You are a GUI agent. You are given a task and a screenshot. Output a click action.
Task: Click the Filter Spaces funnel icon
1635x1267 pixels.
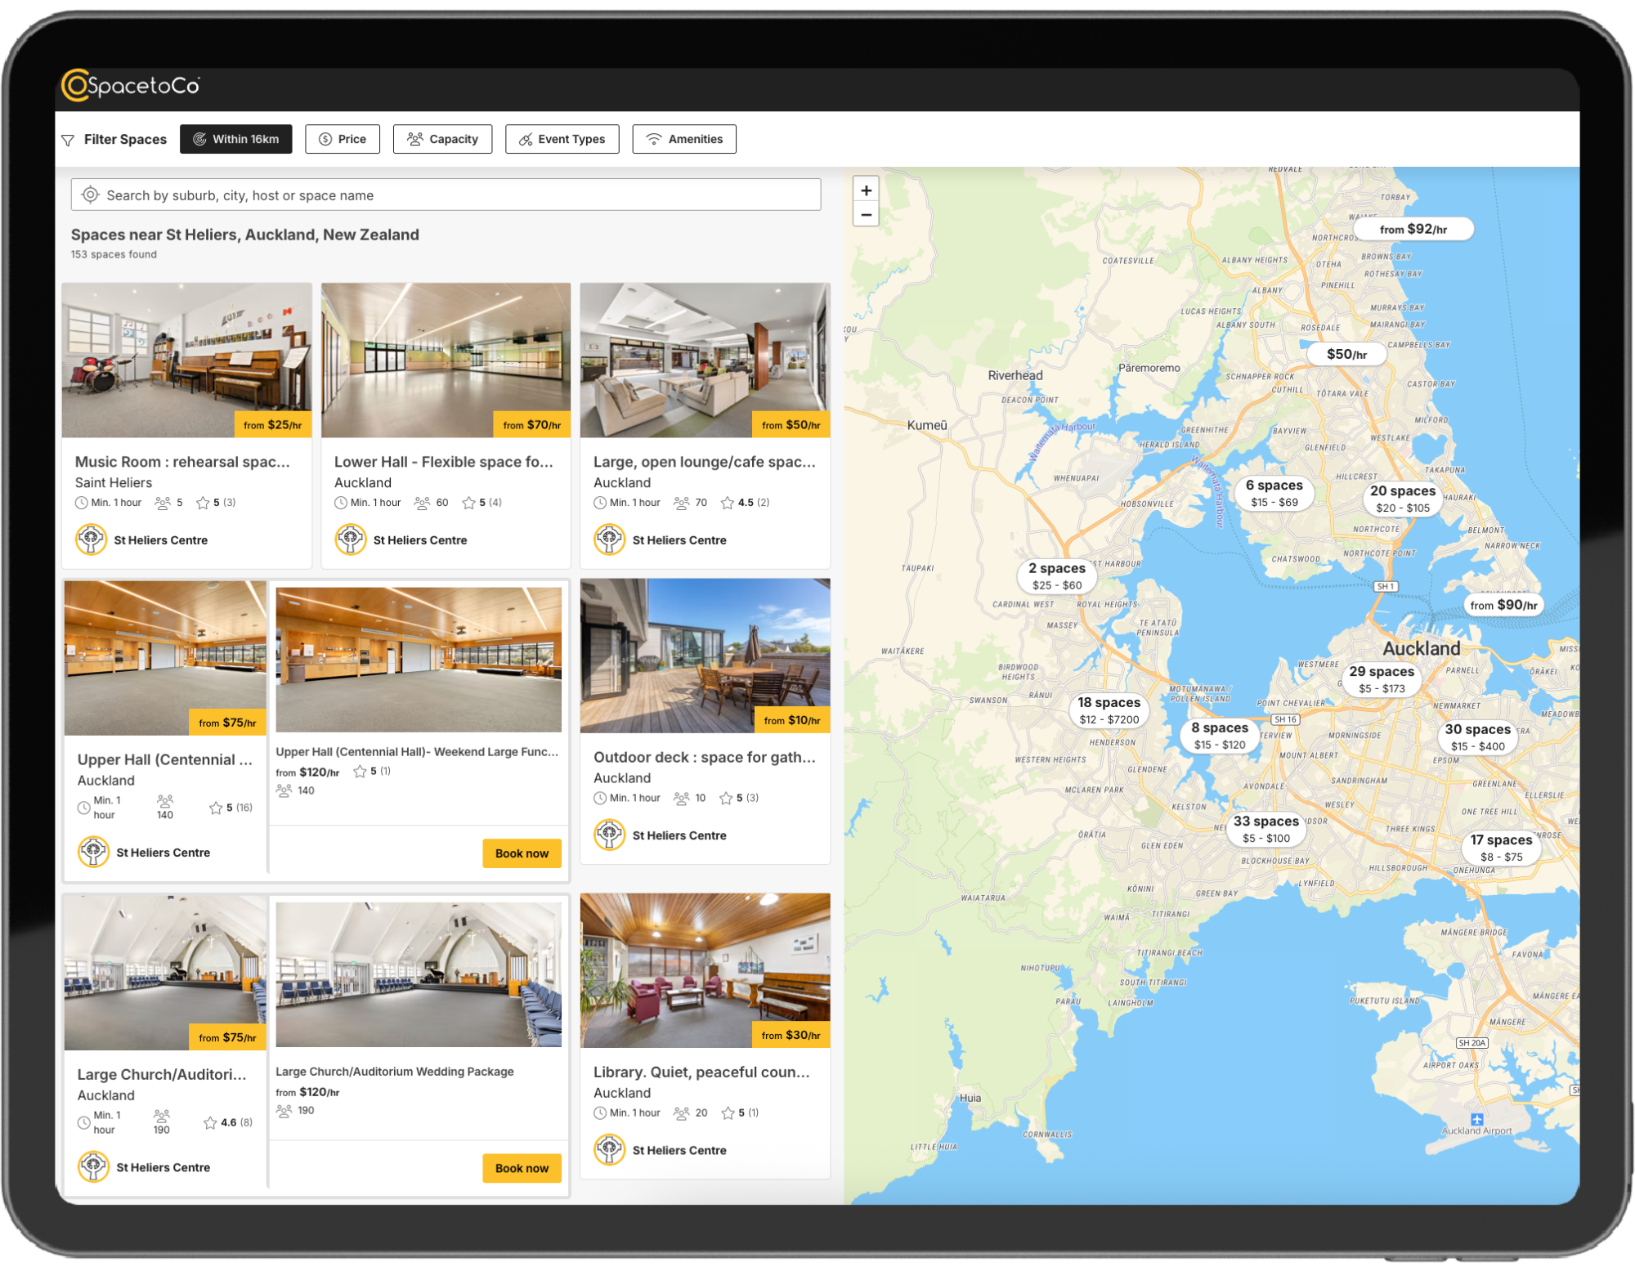68,140
